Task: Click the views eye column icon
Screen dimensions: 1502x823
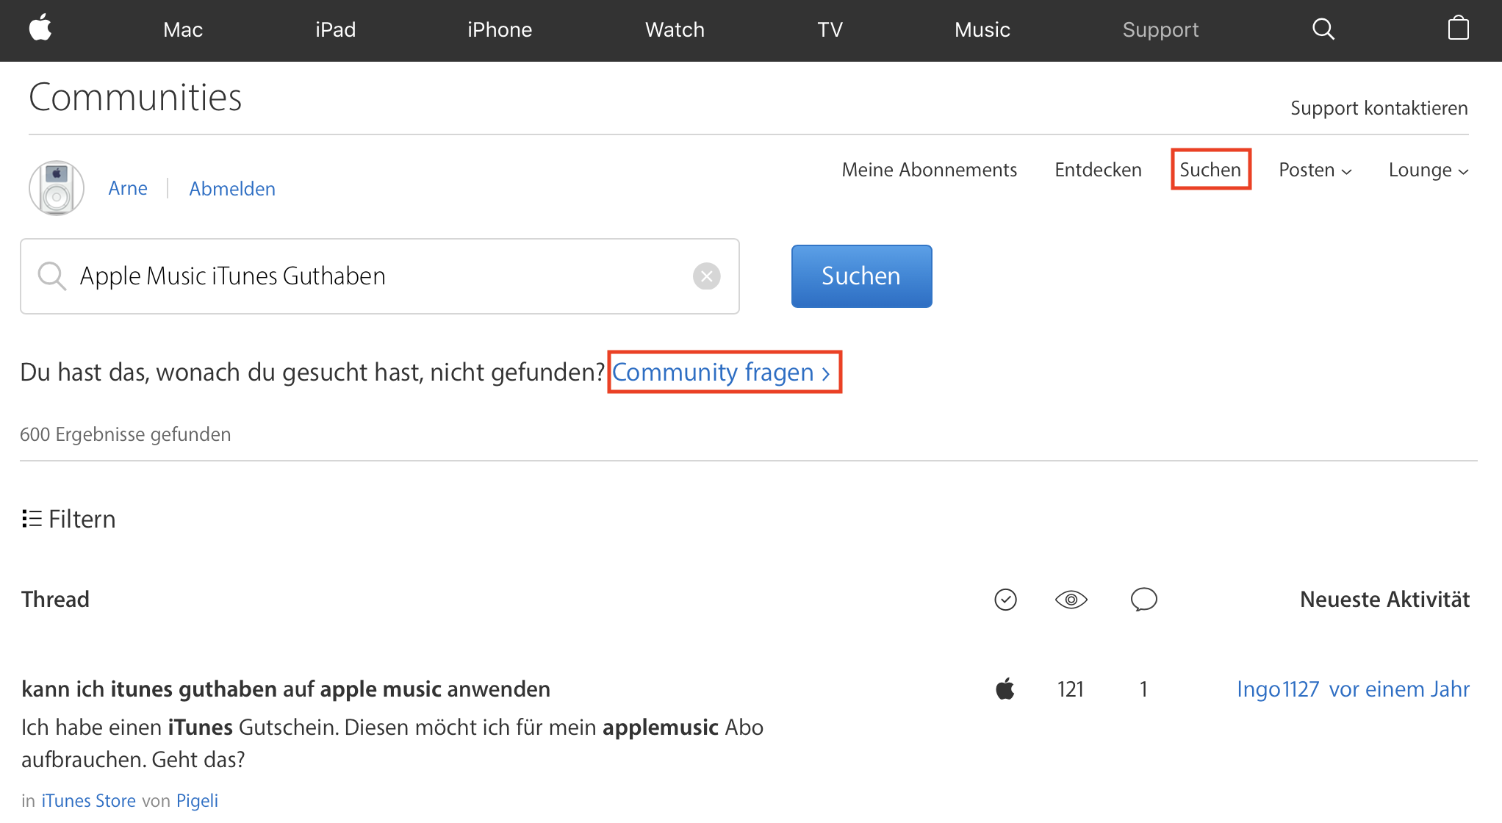Action: click(1071, 600)
